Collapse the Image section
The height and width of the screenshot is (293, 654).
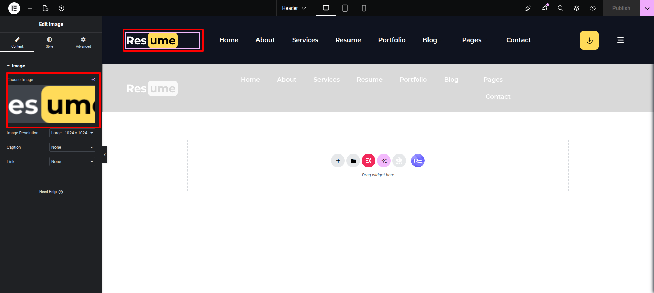click(16, 66)
